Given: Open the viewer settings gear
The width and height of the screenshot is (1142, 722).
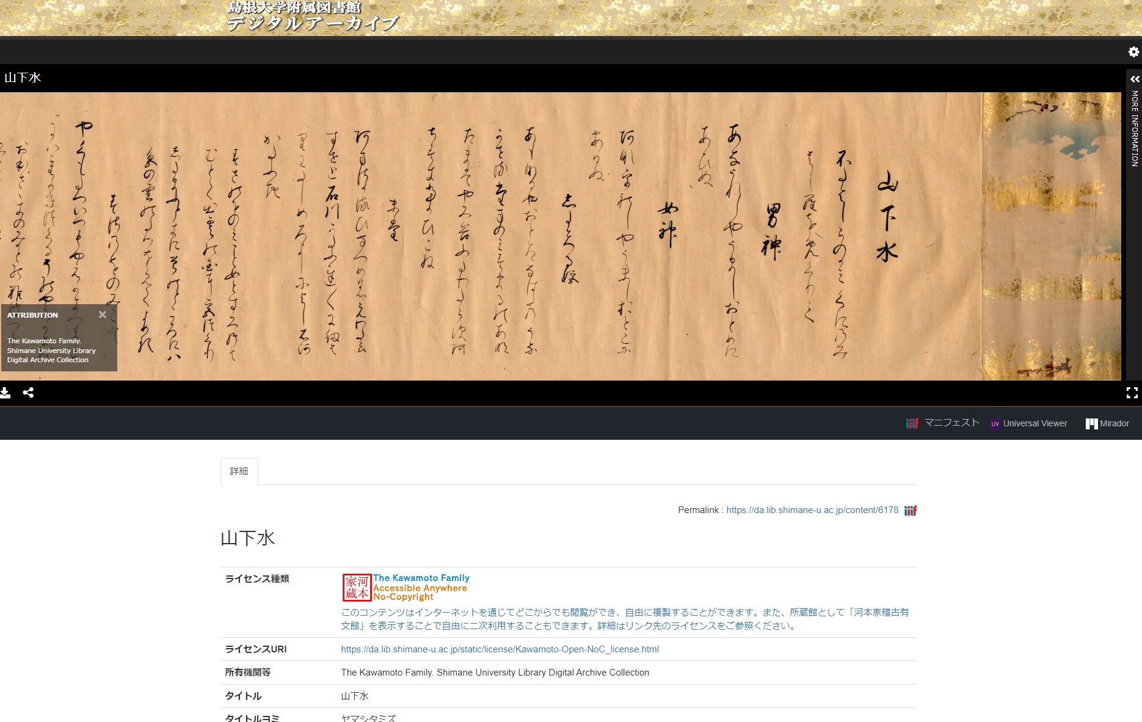Looking at the screenshot, I should pyautogui.click(x=1133, y=52).
